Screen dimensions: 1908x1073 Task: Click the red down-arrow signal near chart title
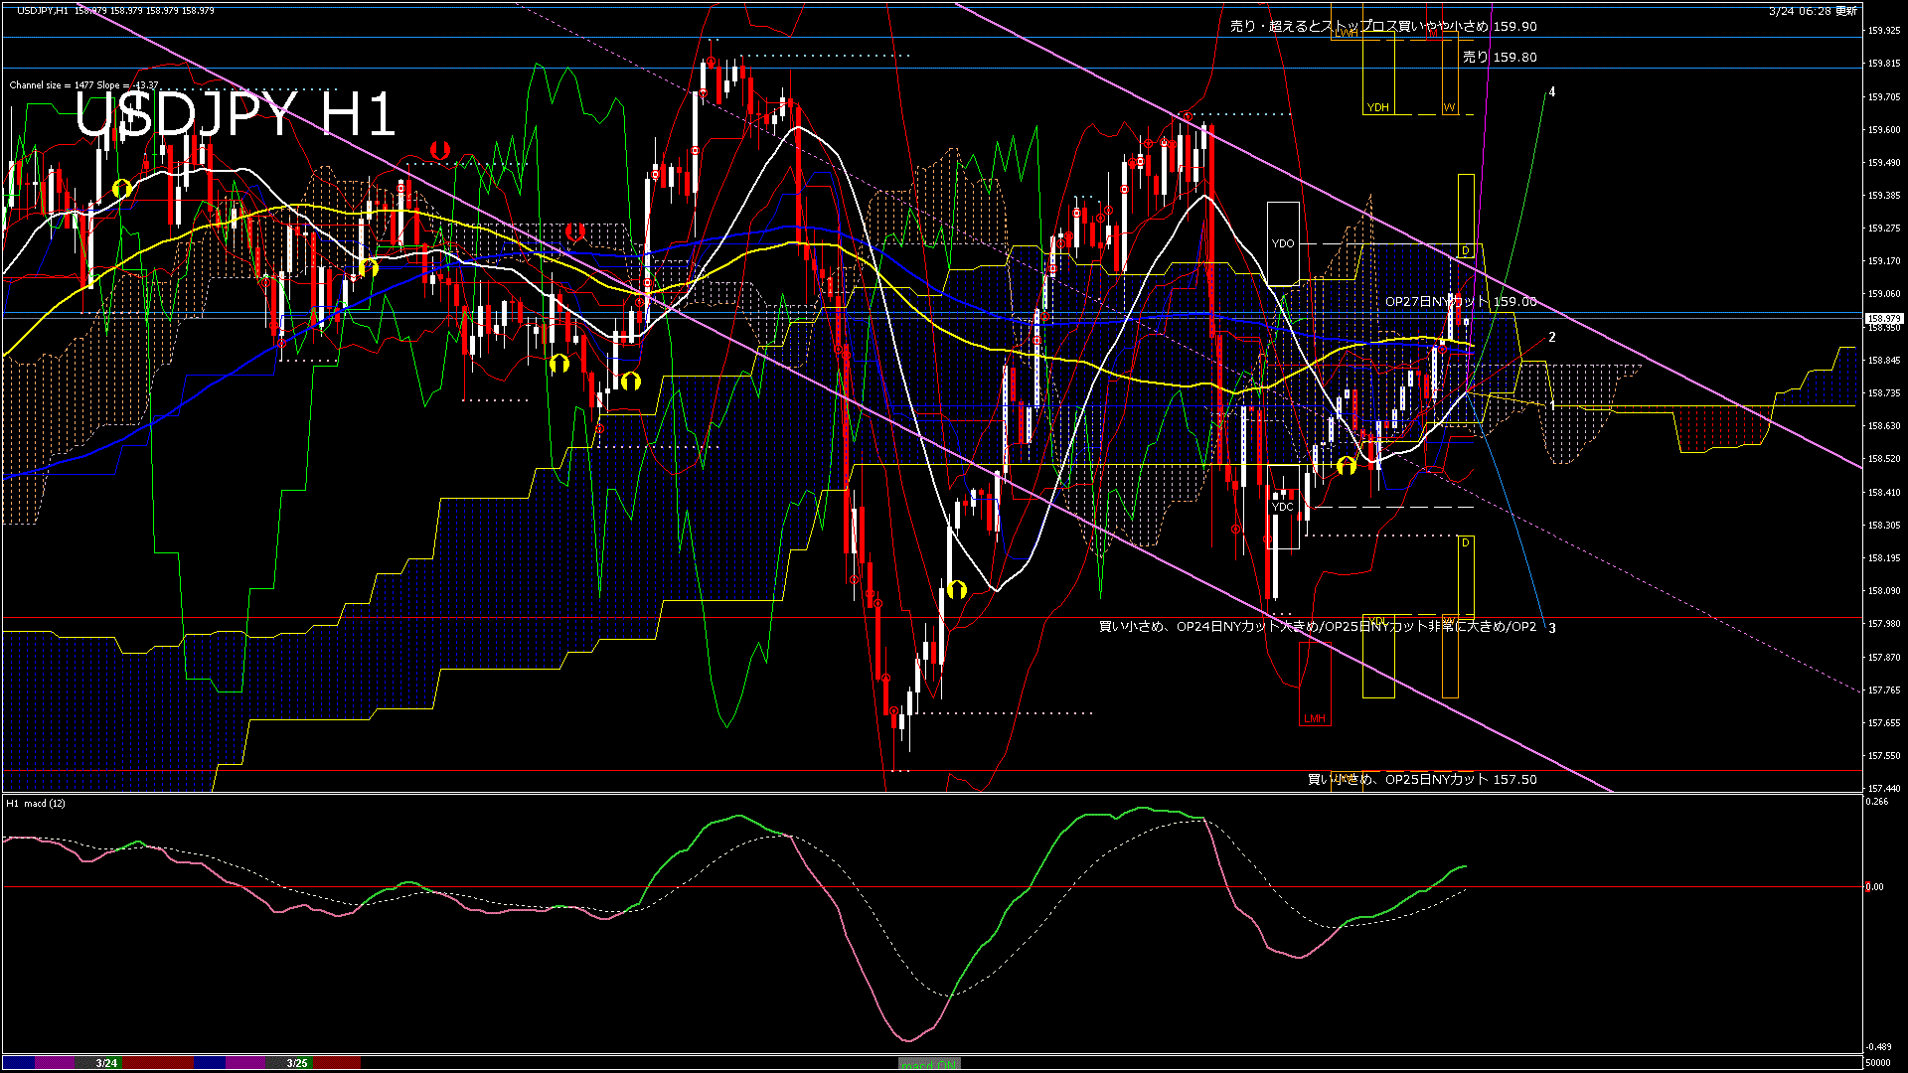[x=440, y=151]
